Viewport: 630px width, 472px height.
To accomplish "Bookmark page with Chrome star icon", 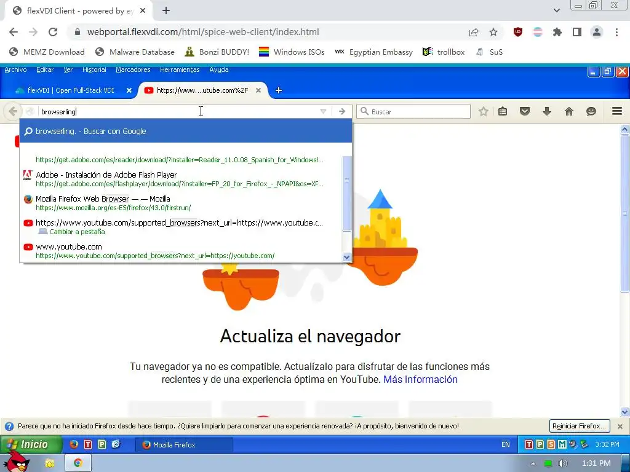I will [493, 32].
